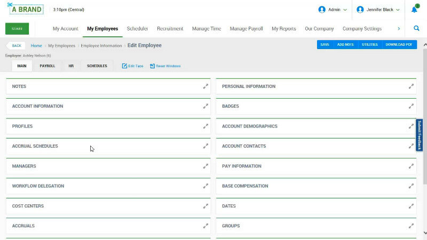Viewport: 427px width, 240px height.
Task: Click the Reset Windows icon
Action: click(152, 66)
